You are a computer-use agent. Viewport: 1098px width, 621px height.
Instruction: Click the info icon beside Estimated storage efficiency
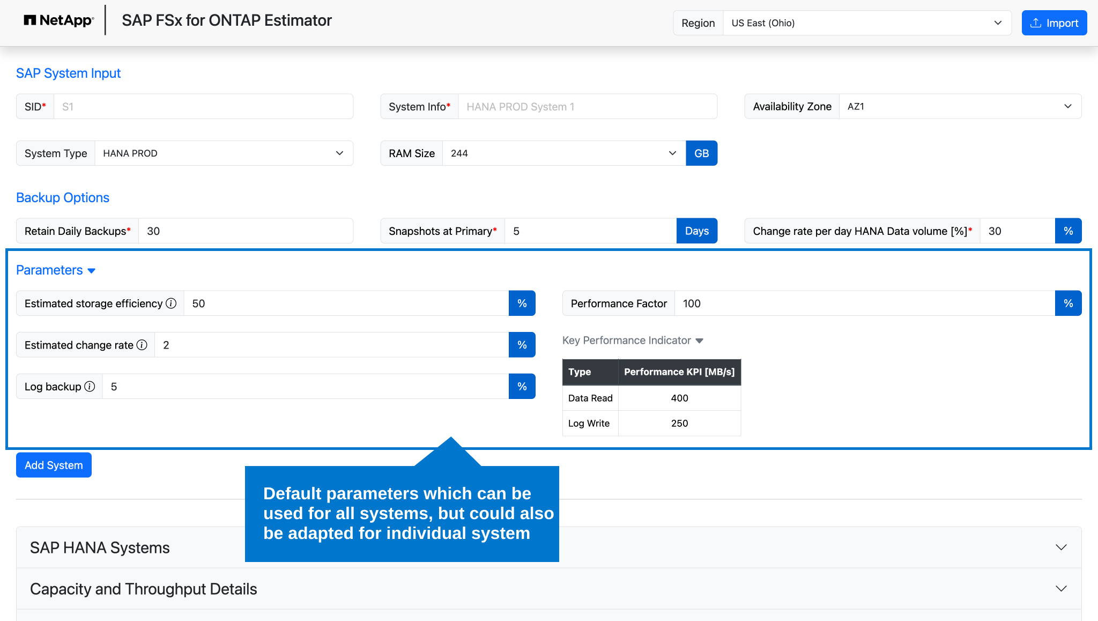pos(171,304)
